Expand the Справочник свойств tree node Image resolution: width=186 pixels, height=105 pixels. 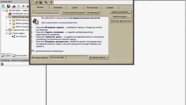click(7, 30)
